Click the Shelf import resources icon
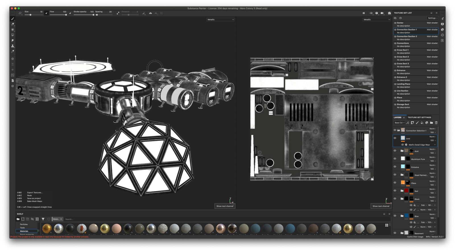This screenshot has width=455, height=251. pyautogui.click(x=37, y=219)
